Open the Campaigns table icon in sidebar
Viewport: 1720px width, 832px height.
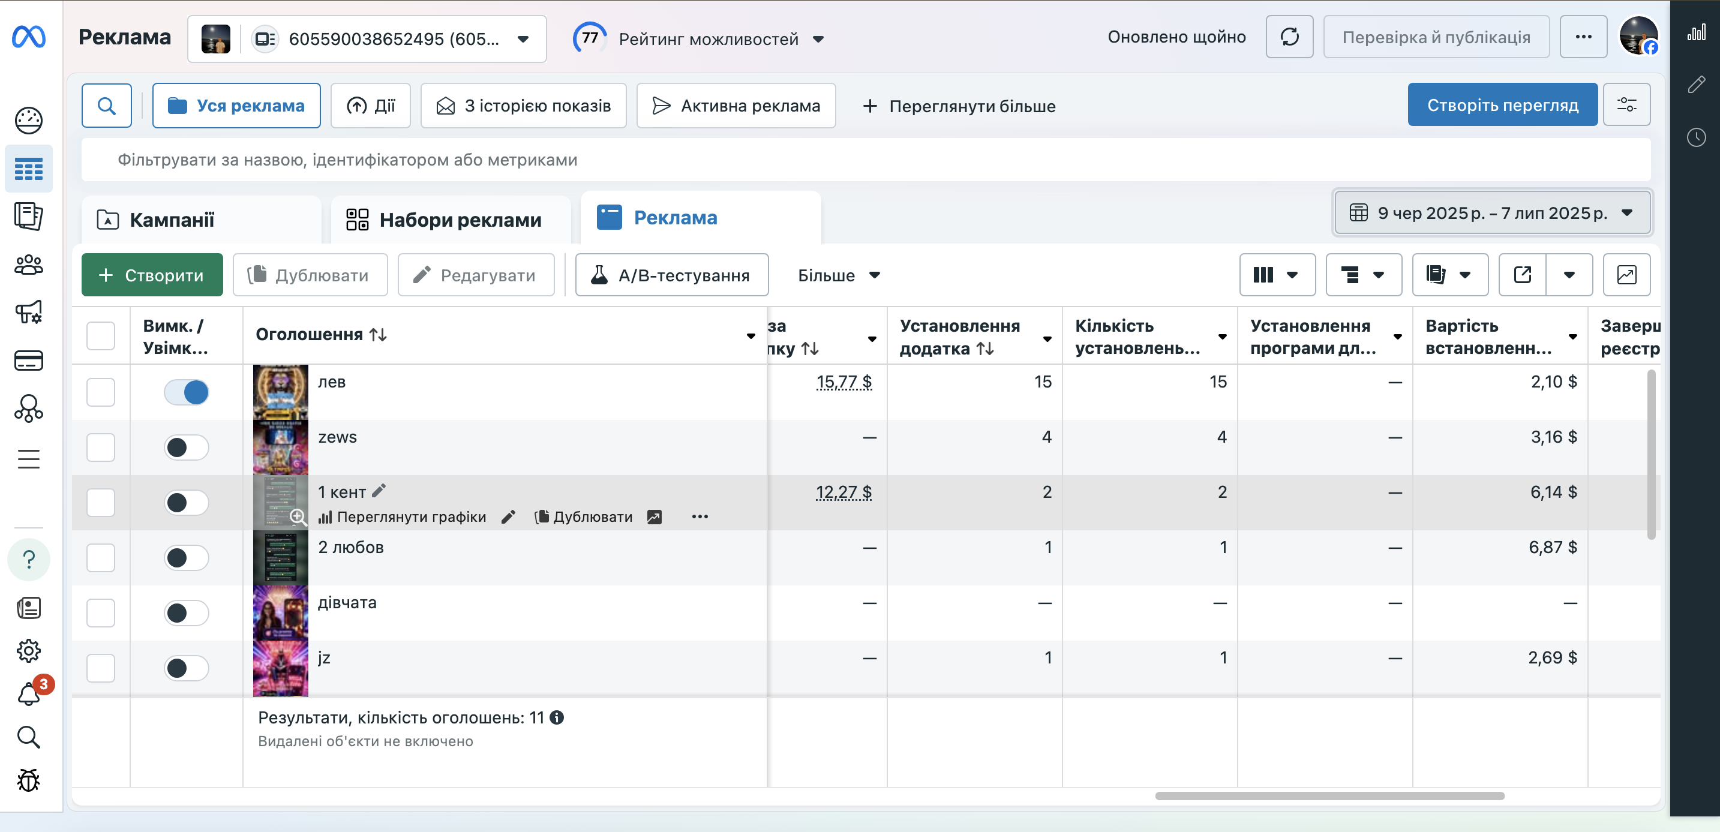tap(29, 169)
